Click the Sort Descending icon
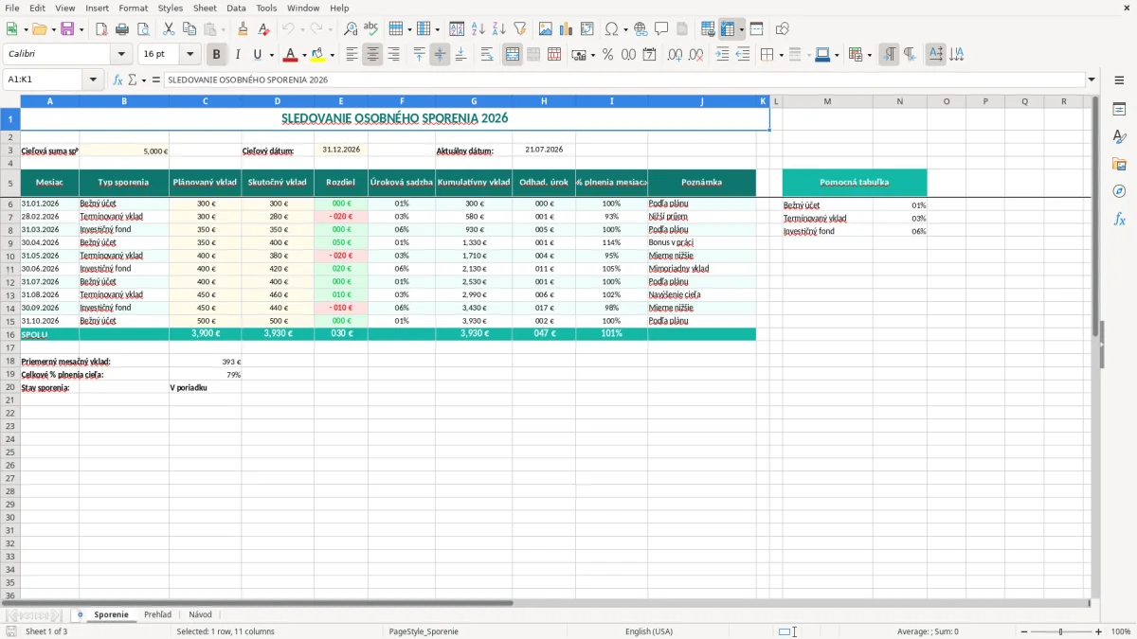 499,29
